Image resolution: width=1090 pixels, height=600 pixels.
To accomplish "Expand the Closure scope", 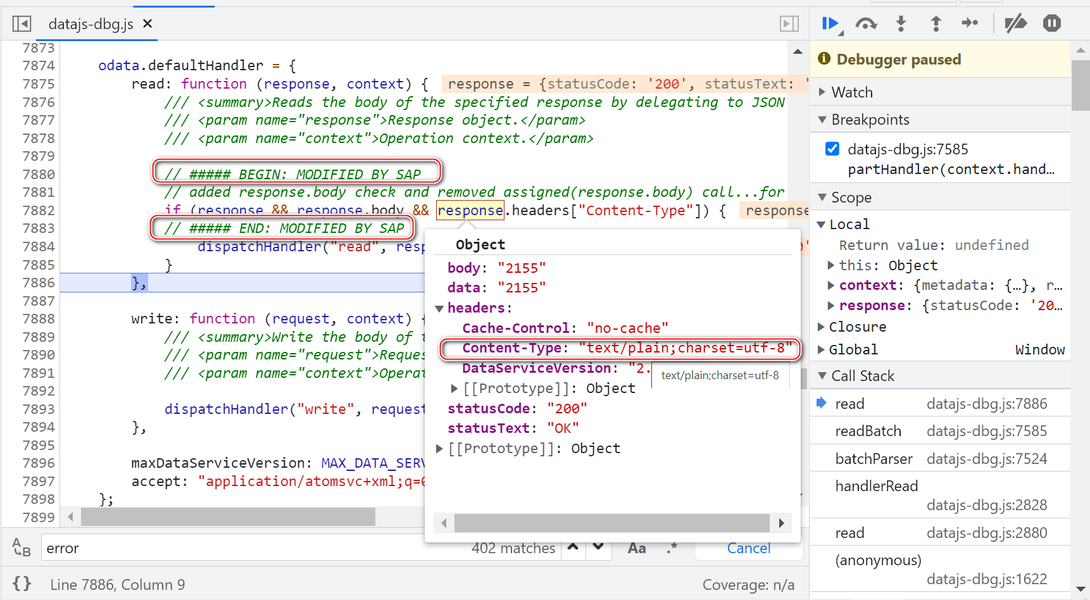I will pos(822,327).
